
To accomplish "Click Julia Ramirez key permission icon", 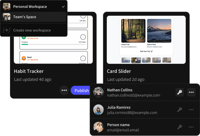I will click(x=180, y=110).
